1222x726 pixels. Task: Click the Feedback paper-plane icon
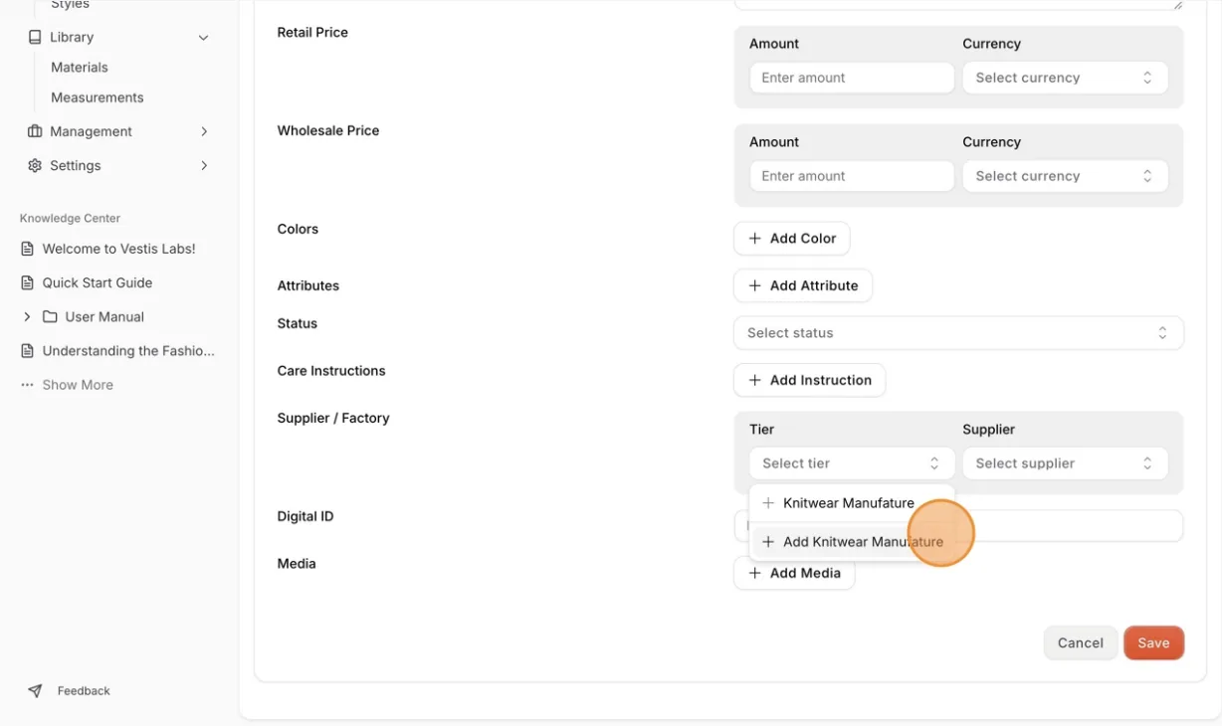(x=35, y=690)
